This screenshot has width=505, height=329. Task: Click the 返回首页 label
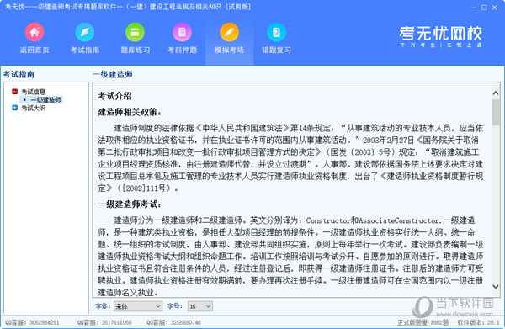tap(35, 50)
